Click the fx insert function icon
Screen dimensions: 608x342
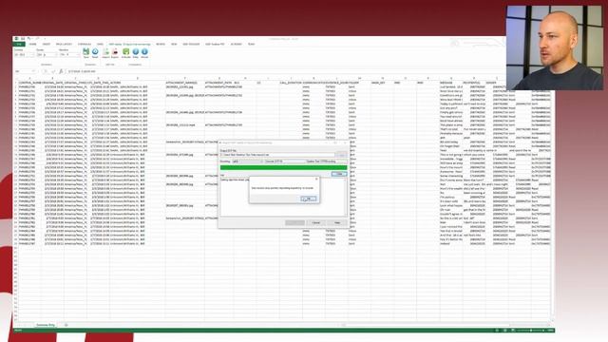coord(61,71)
